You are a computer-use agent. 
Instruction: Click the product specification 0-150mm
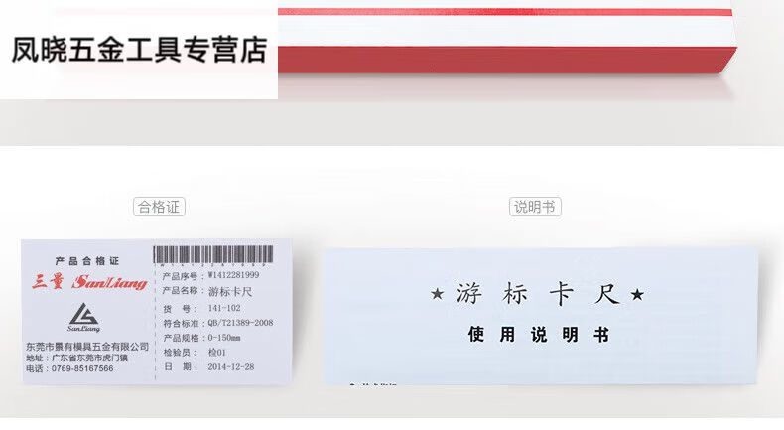pyautogui.click(x=224, y=338)
